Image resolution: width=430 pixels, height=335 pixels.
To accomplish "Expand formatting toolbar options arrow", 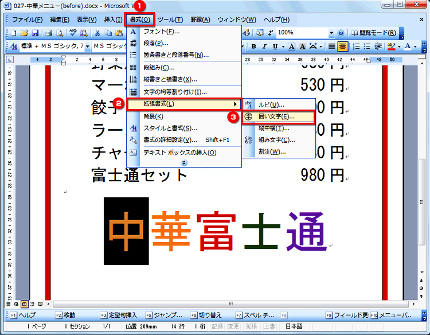I will 424,46.
